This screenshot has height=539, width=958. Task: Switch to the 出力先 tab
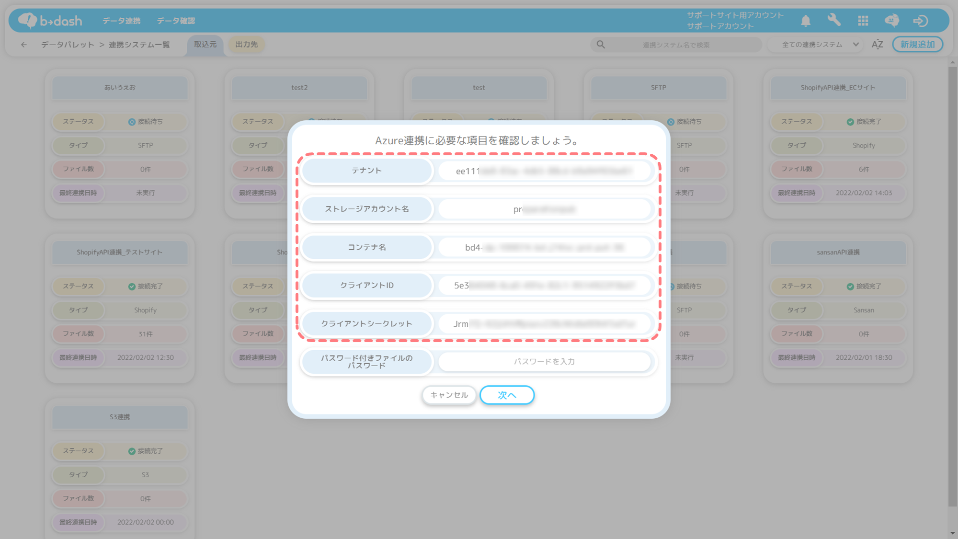(247, 45)
